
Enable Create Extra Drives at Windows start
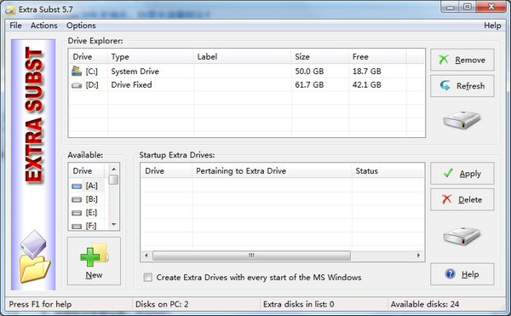coord(147,277)
